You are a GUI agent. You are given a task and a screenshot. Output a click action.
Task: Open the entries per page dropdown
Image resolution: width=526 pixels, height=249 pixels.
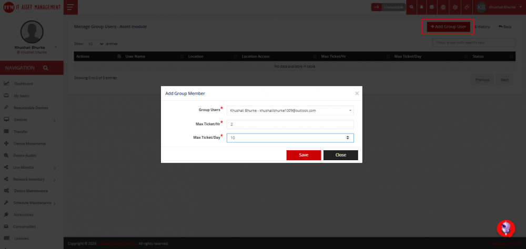[94, 44]
